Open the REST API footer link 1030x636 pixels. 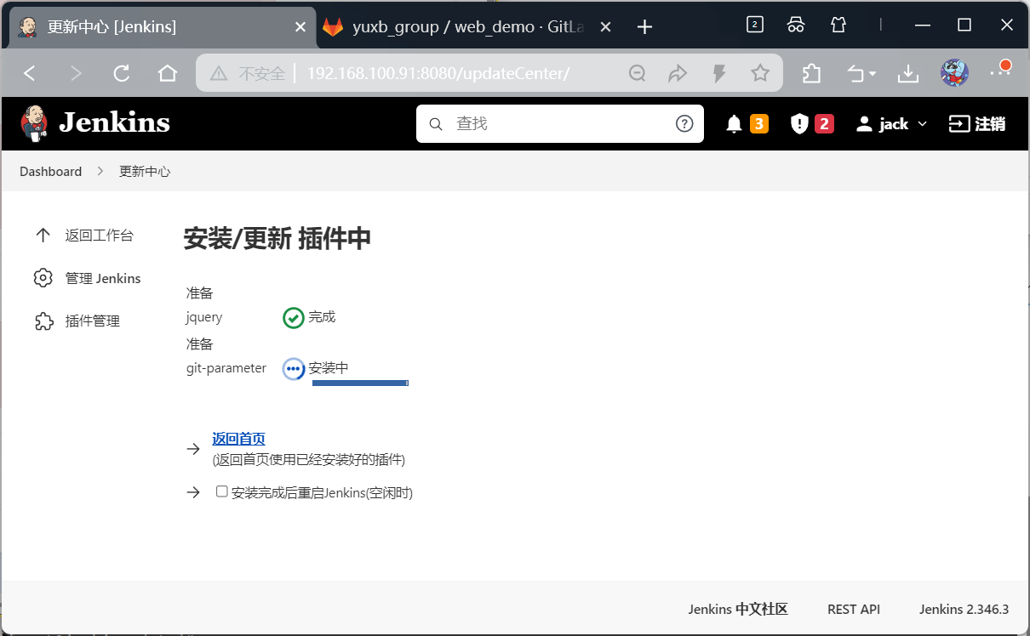pos(854,609)
